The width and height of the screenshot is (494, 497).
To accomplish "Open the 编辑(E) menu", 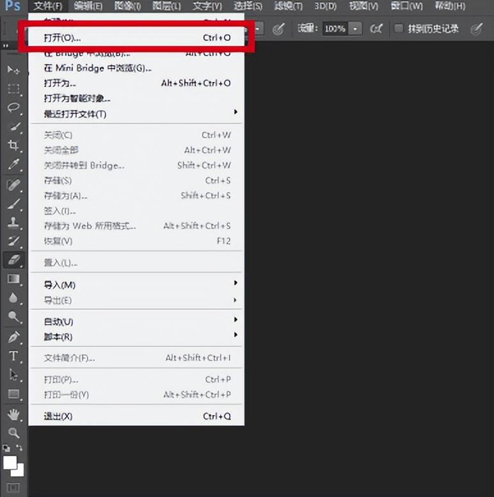I will (x=88, y=6).
